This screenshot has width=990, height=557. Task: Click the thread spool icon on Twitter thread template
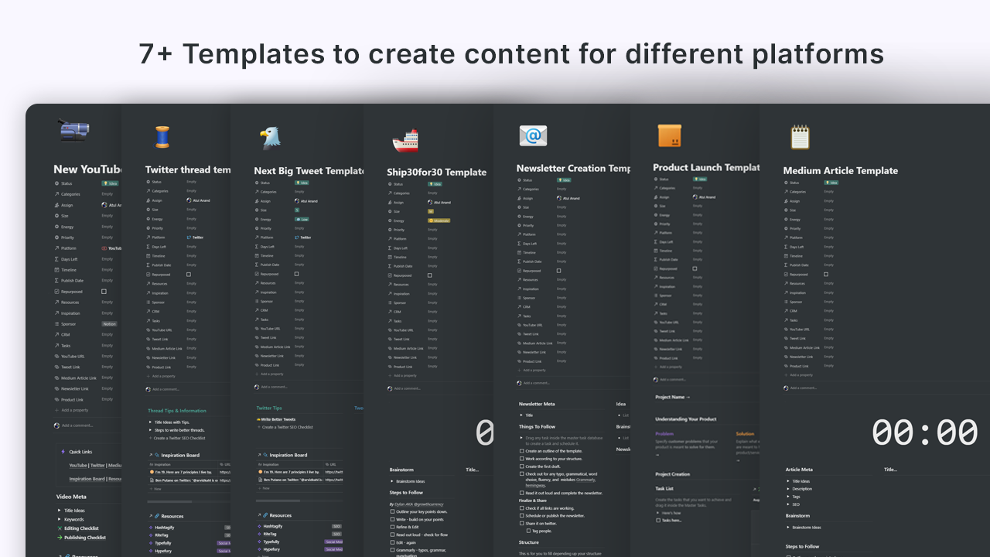(x=162, y=137)
